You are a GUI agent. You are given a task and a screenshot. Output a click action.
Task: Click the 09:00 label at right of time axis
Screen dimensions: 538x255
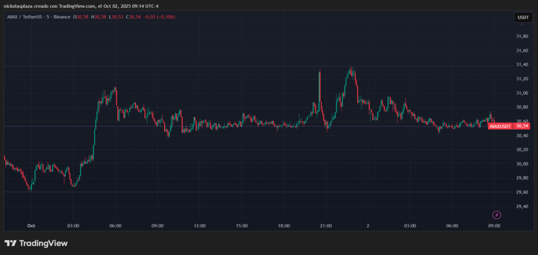pos(494,226)
